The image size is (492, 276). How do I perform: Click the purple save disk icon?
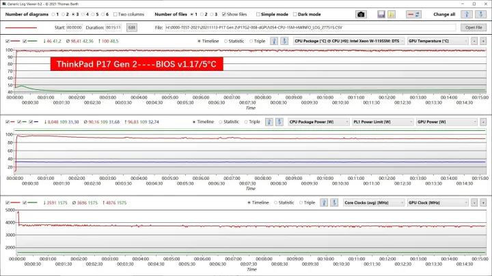point(381,14)
